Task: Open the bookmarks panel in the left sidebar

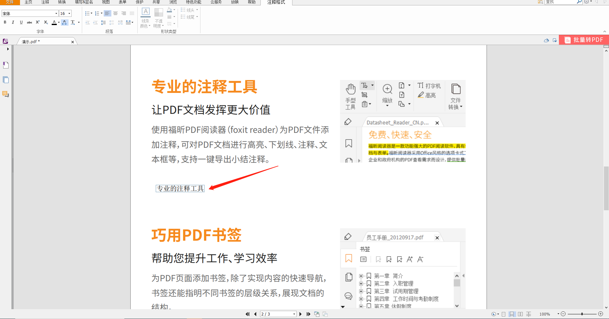Action: point(6,65)
